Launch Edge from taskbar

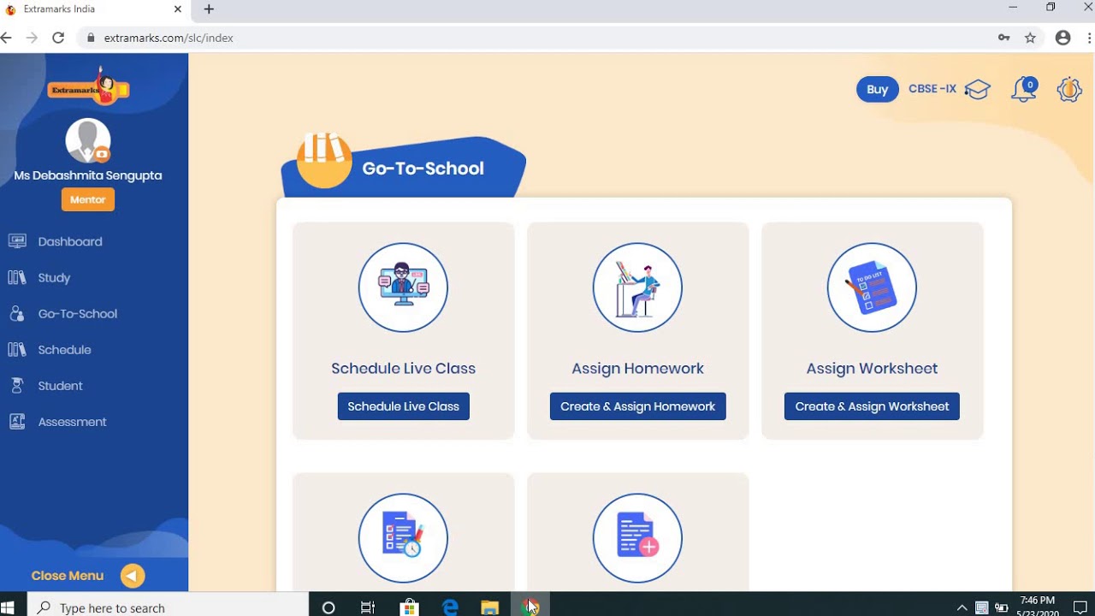450,607
